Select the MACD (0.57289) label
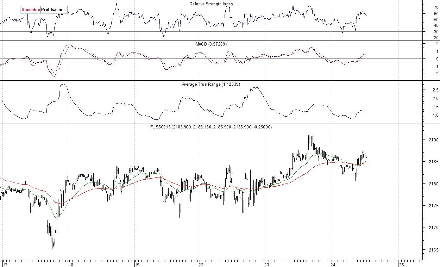Screen dimensions: 440x267 point(211,44)
